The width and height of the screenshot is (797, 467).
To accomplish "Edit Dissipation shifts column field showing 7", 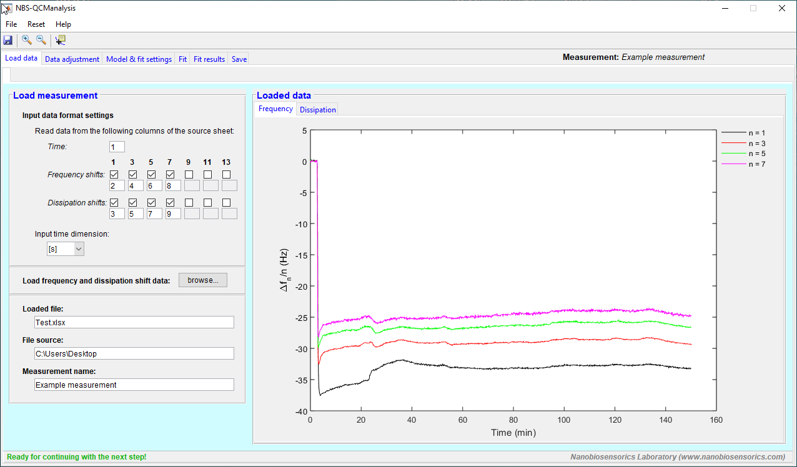I will pos(154,214).
